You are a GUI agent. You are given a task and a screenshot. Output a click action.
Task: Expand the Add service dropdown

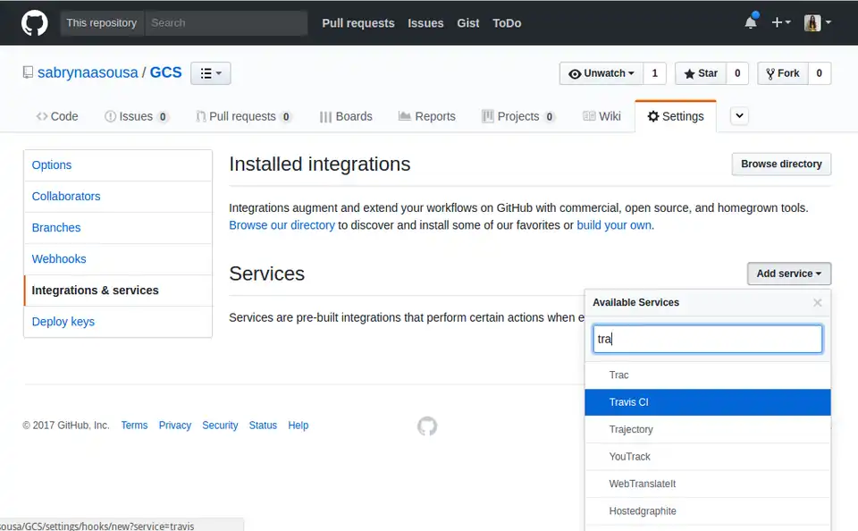pos(788,274)
